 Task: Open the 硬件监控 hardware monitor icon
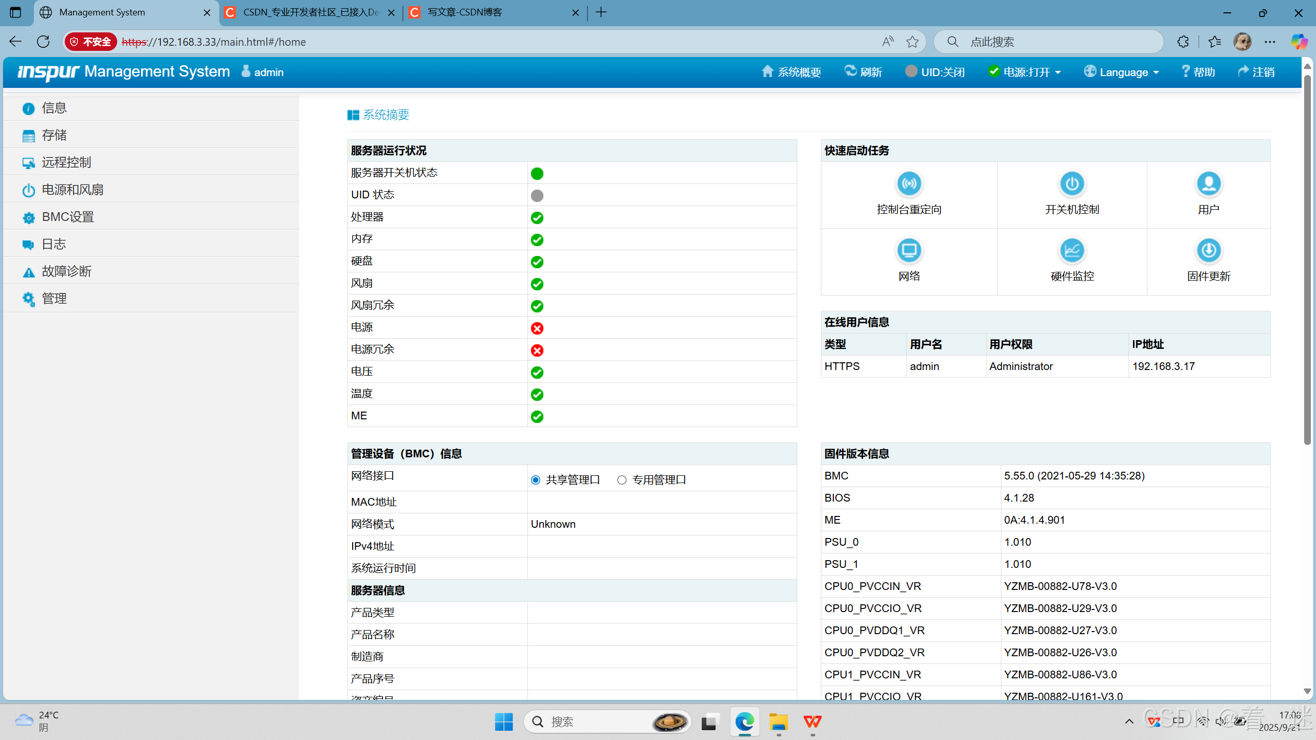point(1072,251)
